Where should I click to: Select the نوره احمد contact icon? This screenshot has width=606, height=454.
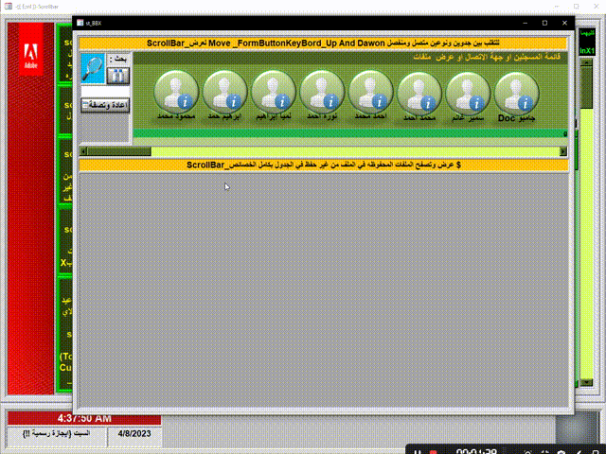[322, 93]
